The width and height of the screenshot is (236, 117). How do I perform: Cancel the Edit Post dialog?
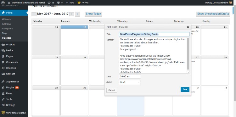pos(112,90)
